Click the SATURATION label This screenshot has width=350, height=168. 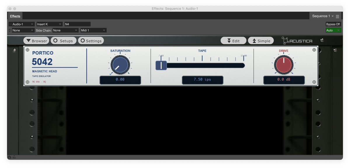(120, 51)
